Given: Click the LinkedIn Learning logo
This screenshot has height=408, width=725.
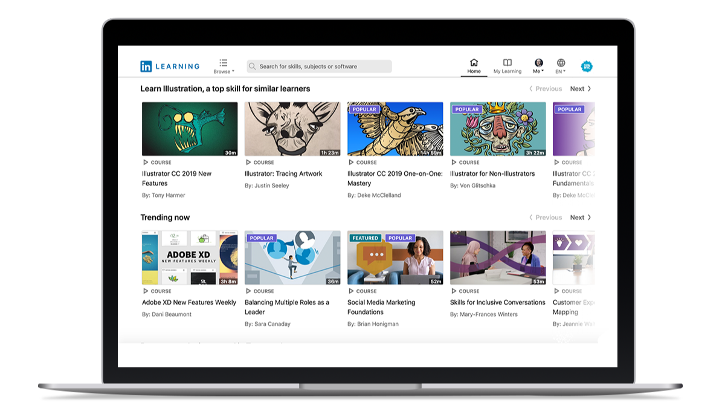Looking at the screenshot, I should coord(170,66).
